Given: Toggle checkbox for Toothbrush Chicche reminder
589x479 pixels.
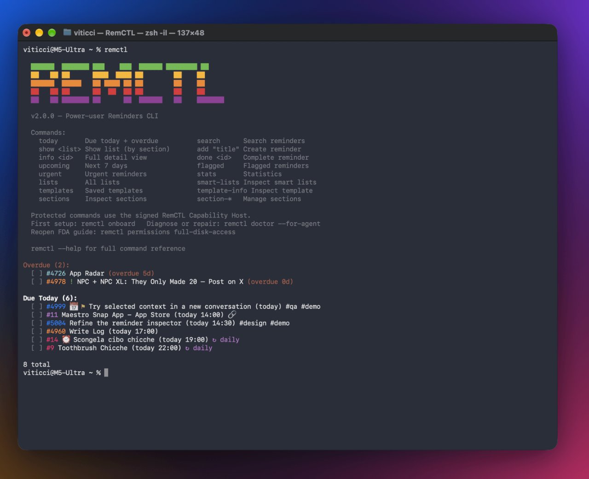Looking at the screenshot, I should [x=37, y=348].
